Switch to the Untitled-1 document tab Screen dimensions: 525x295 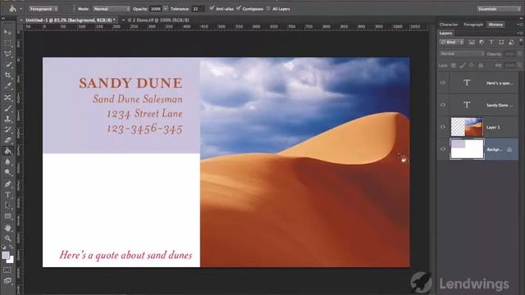tap(71, 20)
